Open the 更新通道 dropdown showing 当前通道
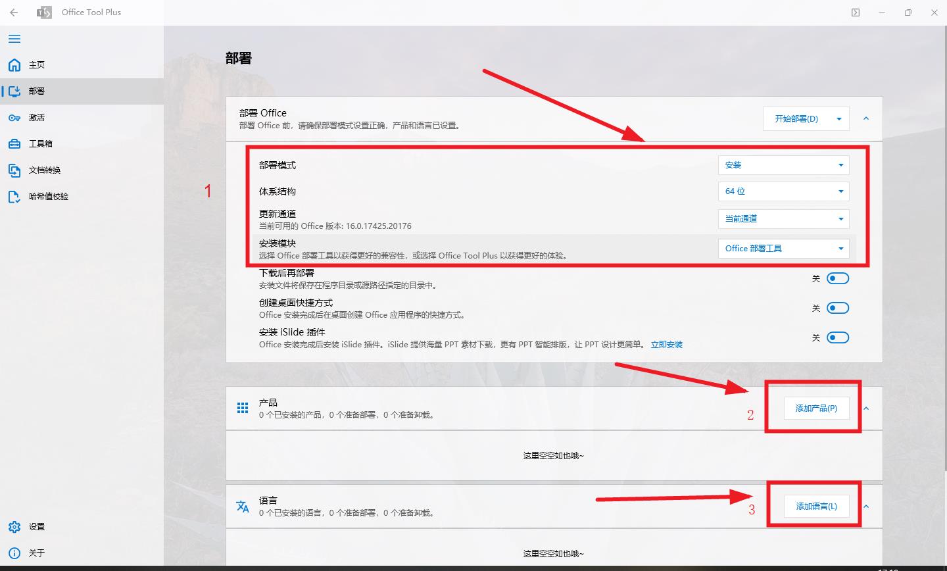Viewport: 947px width, 571px height. pos(783,218)
